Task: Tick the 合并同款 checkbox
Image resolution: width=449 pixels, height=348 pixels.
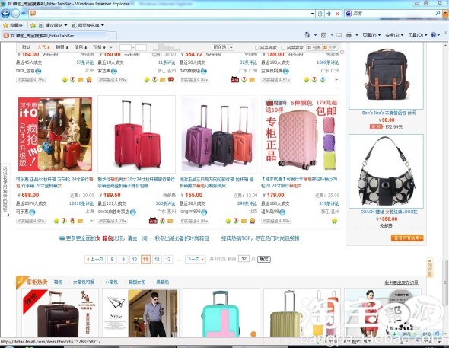Action: 257,48
